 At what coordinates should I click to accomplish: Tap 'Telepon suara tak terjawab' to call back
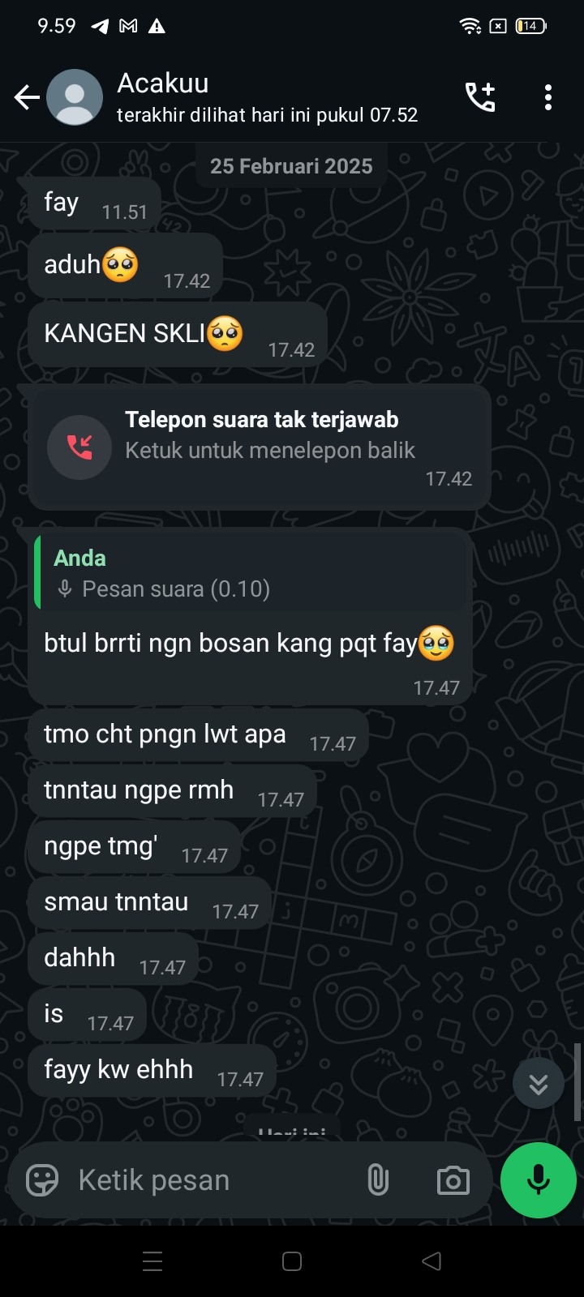pyautogui.click(x=261, y=420)
